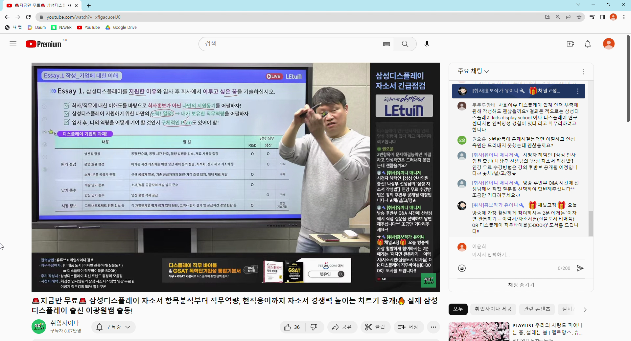Select the 모두 filter chip
Image resolution: width=631 pixels, height=341 pixels.
[x=458, y=309]
